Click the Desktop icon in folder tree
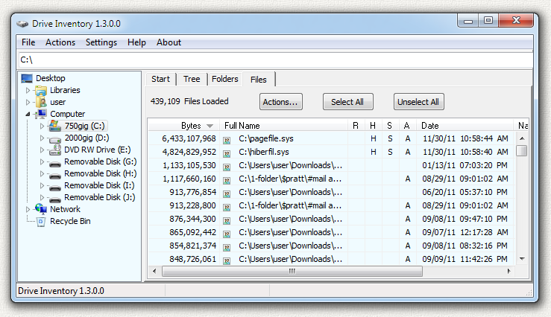Image resolution: width=551 pixels, height=317 pixels. 27,78
